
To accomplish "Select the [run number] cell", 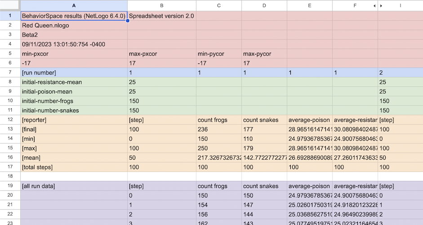I will tap(74, 72).
